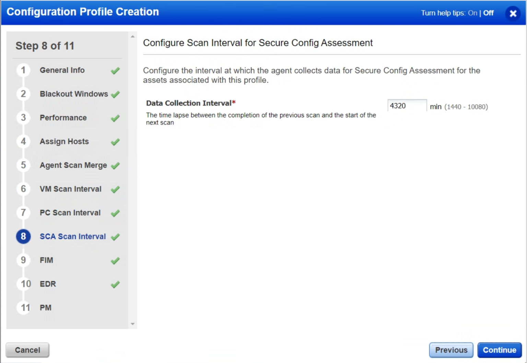
Task: Click the scrollbar down arrow on the steps panel
Action: coord(133,324)
